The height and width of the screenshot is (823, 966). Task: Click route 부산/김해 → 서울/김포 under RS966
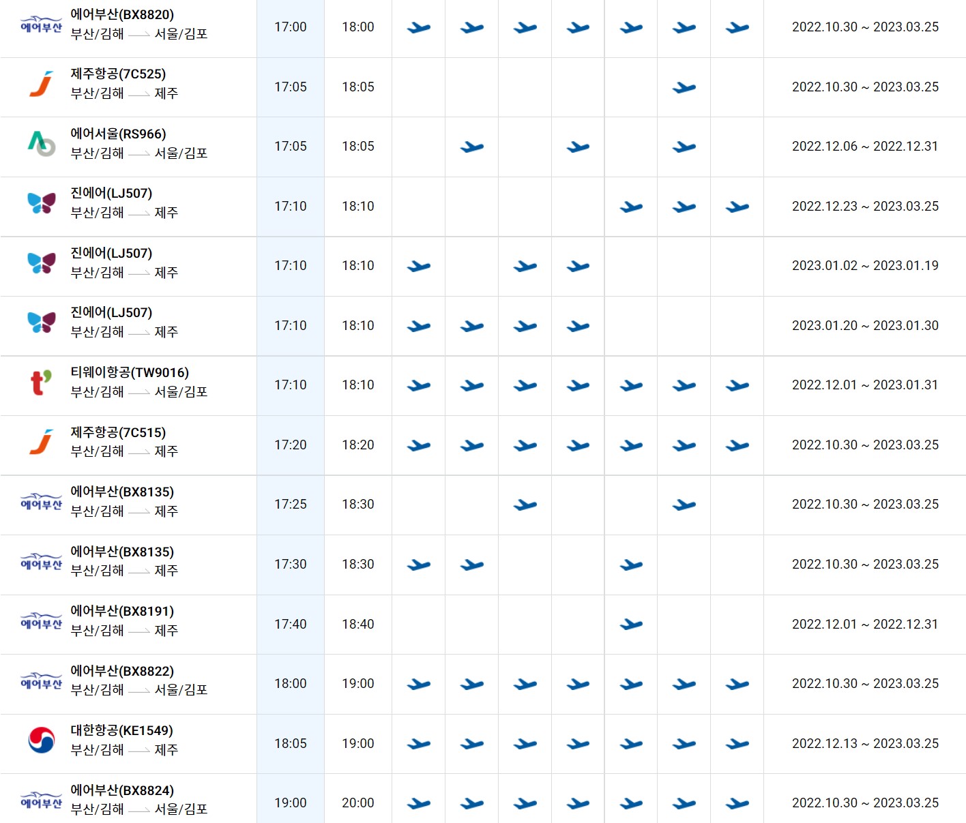coord(139,153)
